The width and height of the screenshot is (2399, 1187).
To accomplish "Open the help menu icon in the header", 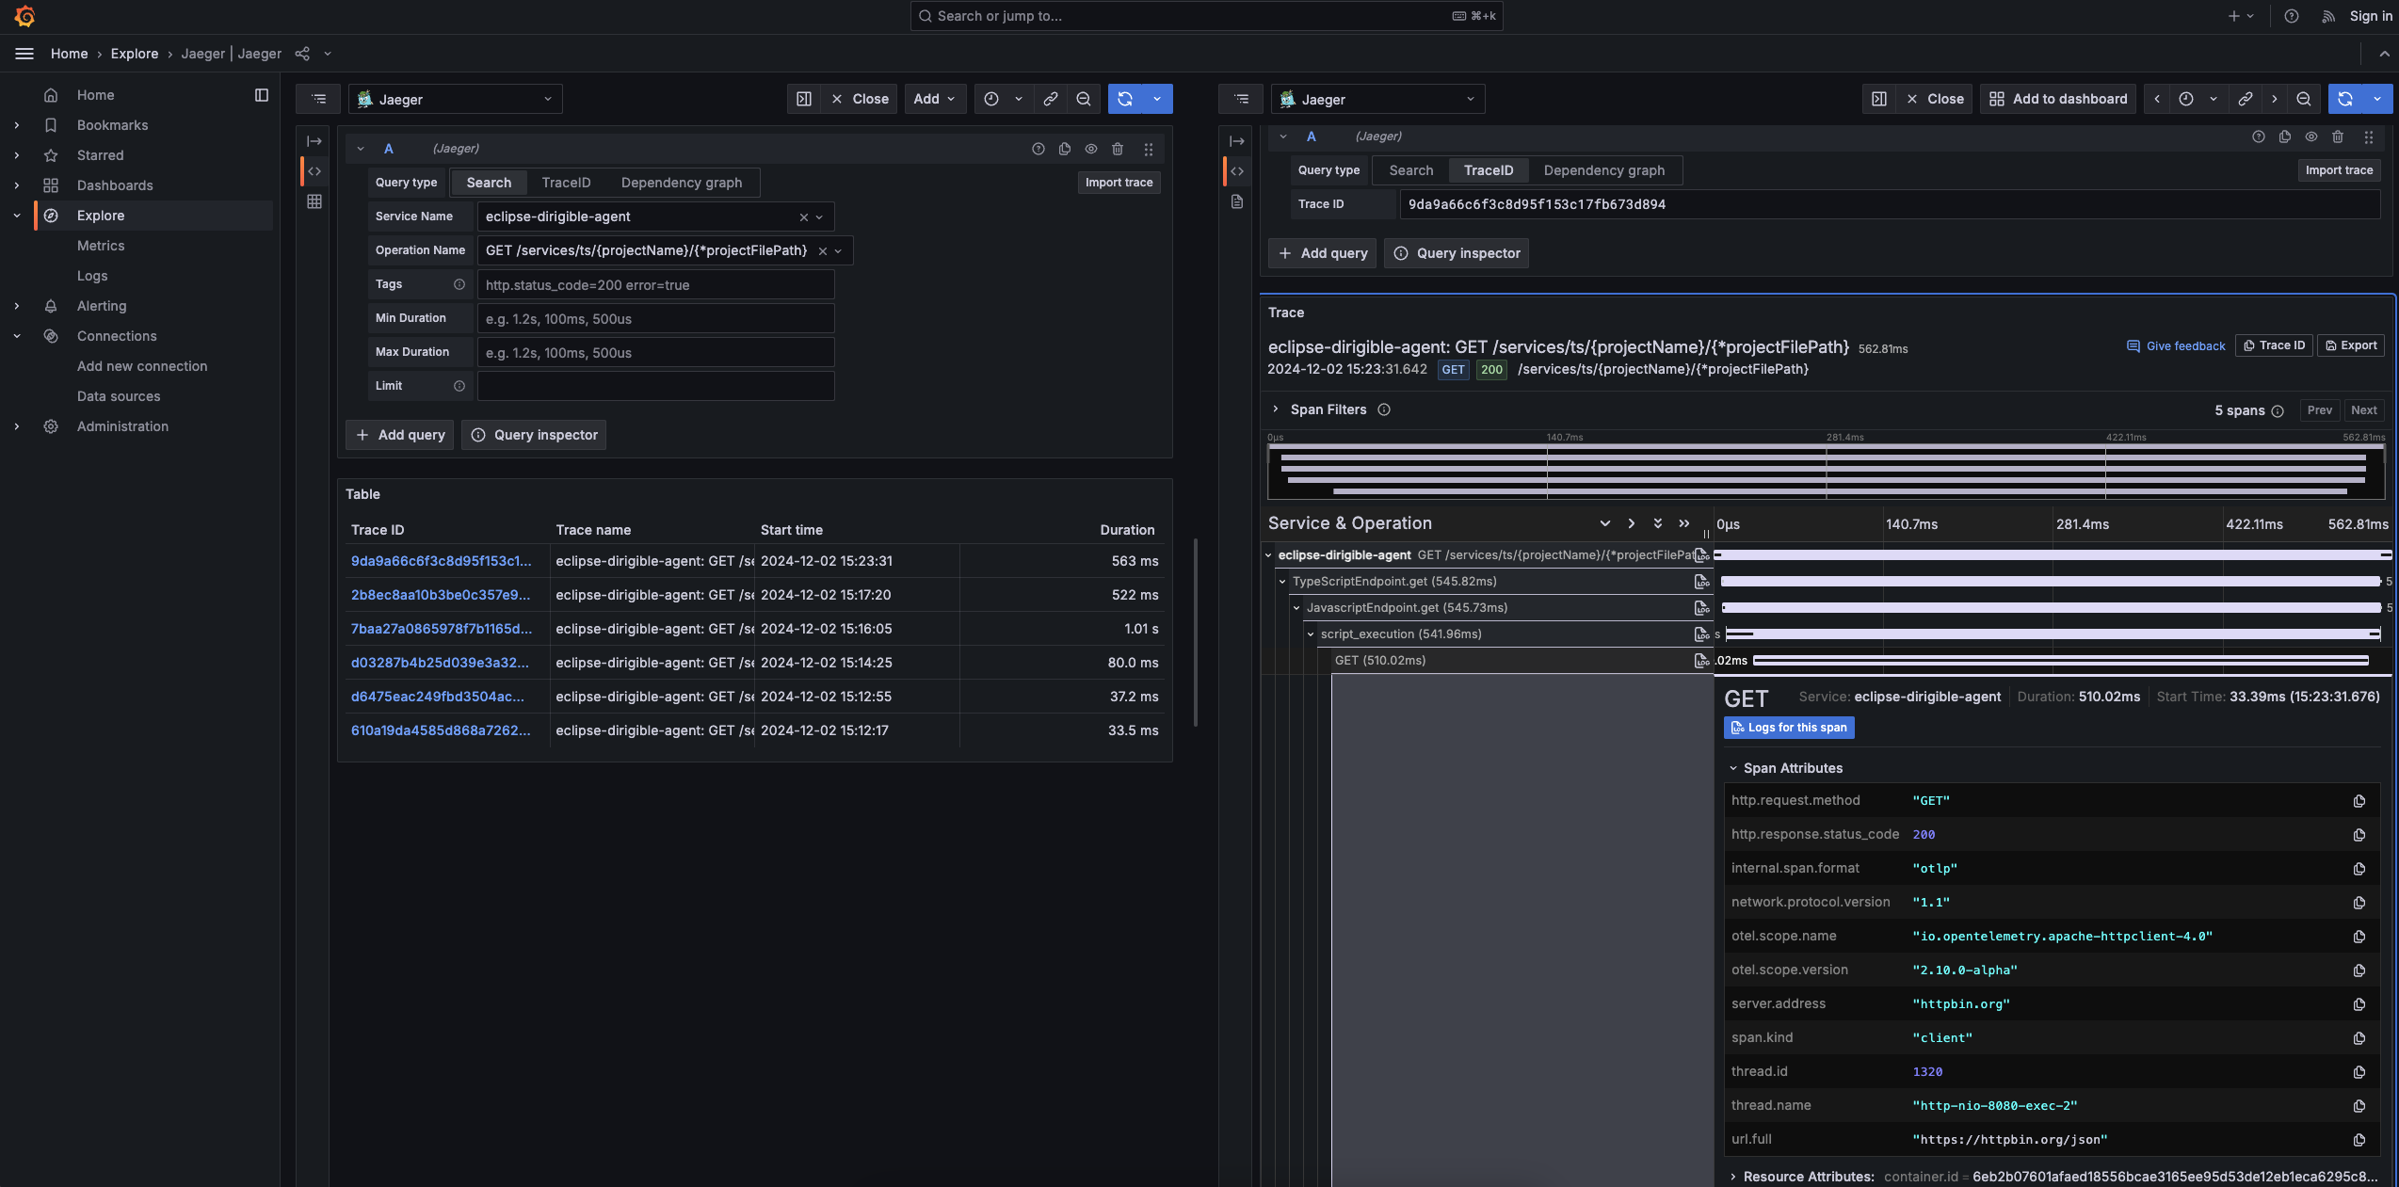I will [x=2292, y=16].
